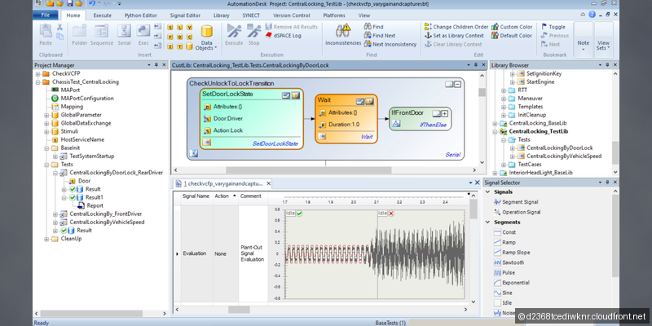Switch to the Execute ribbon tab

(103, 15)
